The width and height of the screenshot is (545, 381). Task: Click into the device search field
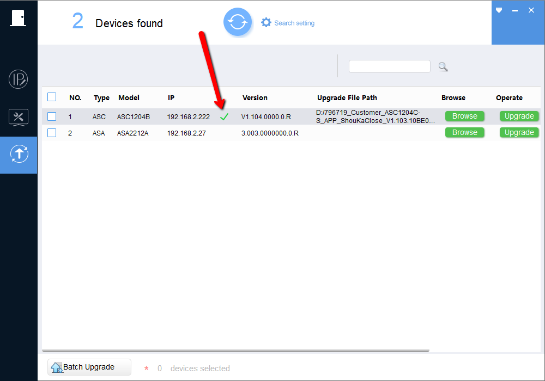[x=389, y=66]
